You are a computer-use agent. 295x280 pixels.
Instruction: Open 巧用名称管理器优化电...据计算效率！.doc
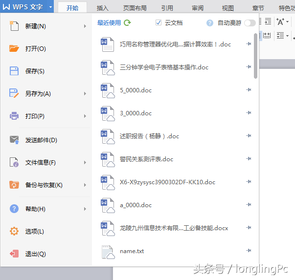coord(176,44)
